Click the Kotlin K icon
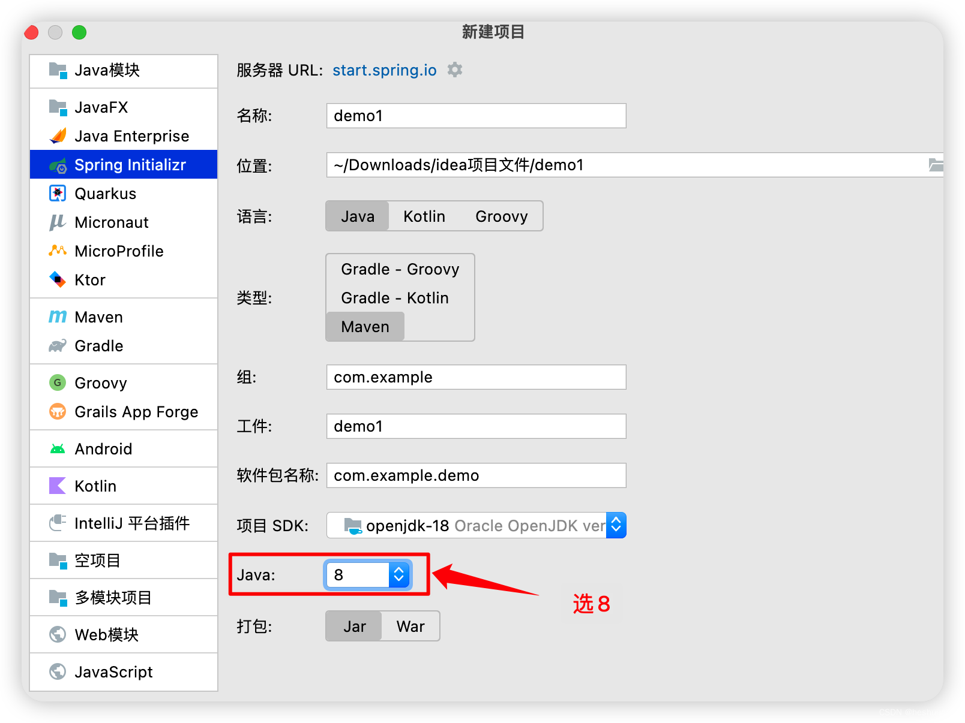This screenshot has height=723, width=965. (x=58, y=486)
